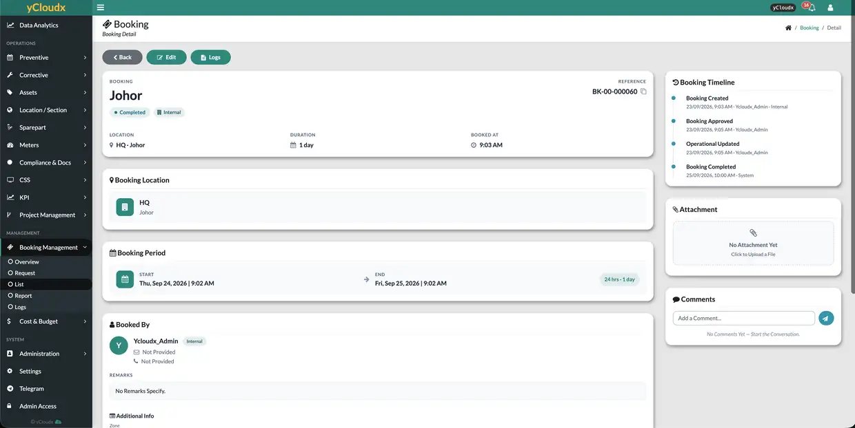
Task: Send comment with paper plane button
Action: 825,318
